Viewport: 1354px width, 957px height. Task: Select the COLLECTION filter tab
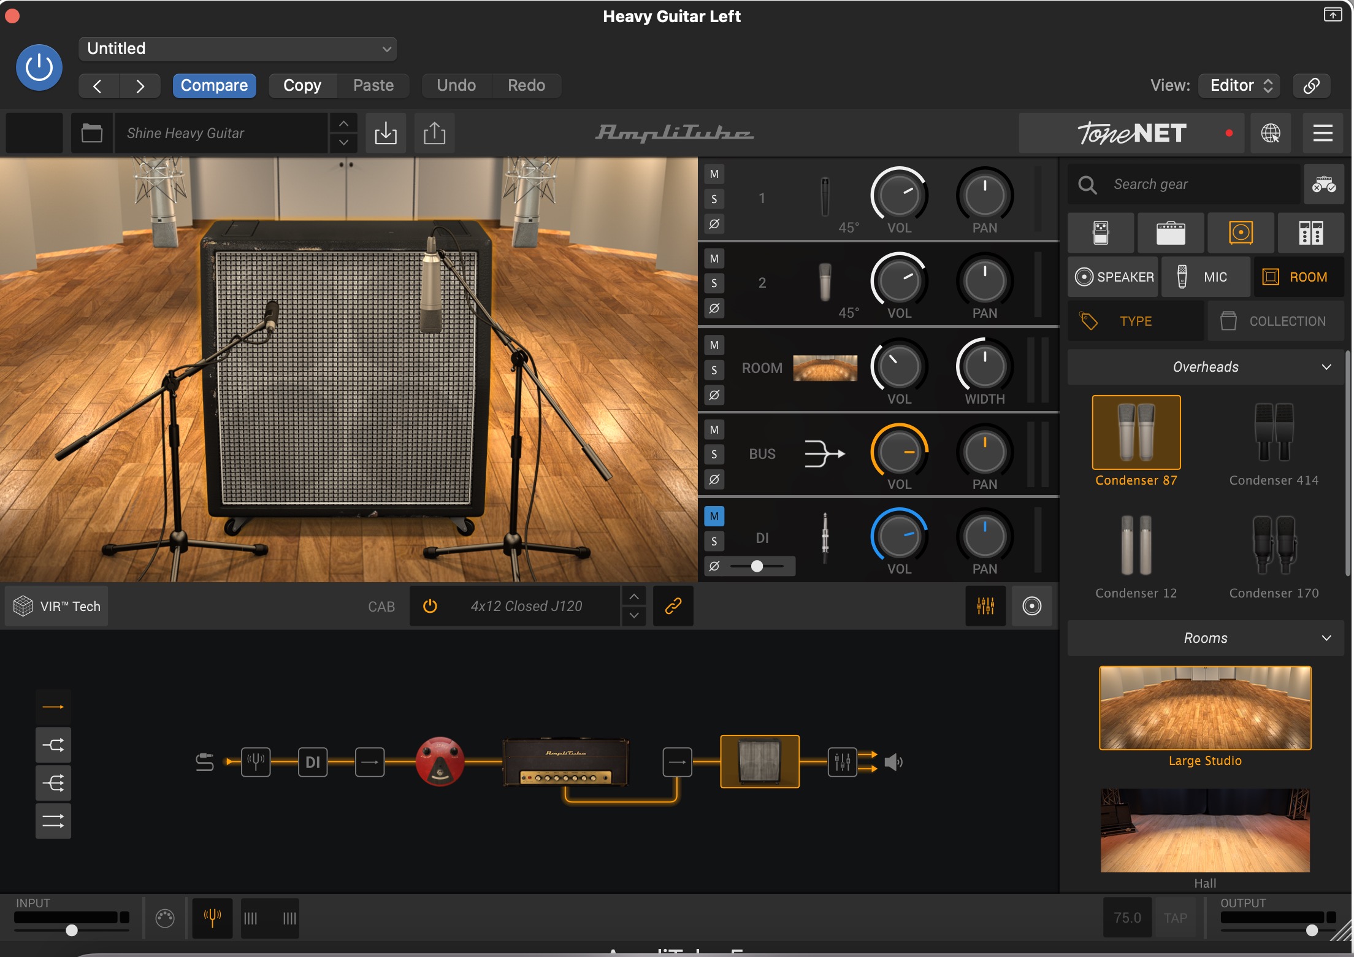(1276, 321)
